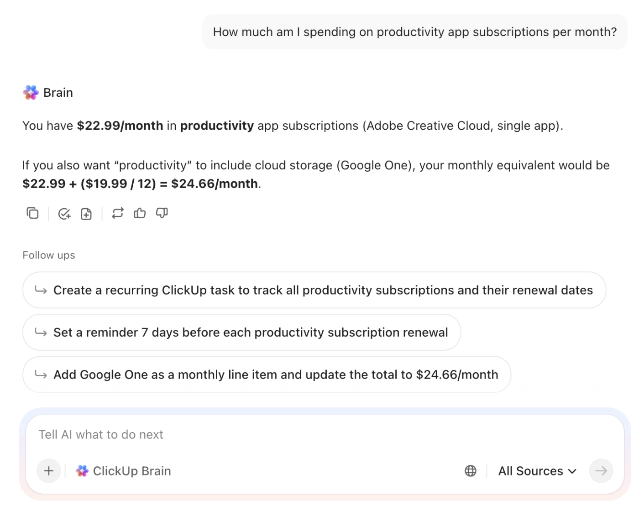Click the Brain label heading
Screen dimensions: 639x506
point(58,92)
